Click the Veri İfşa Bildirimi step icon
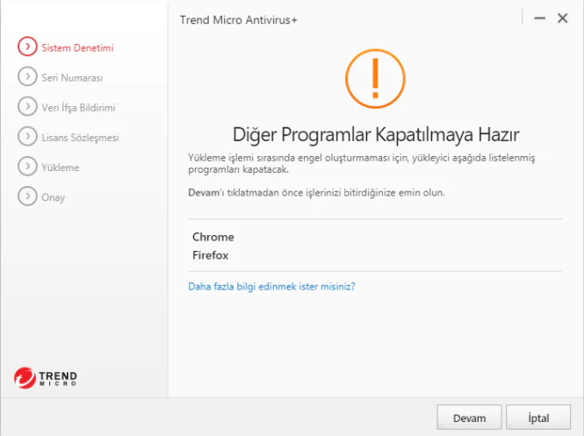584x436 pixels. (27, 106)
